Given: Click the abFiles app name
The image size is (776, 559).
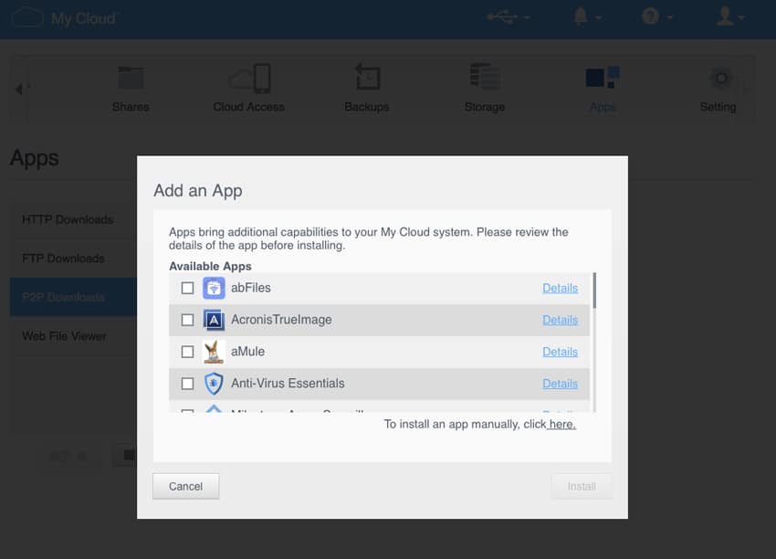Looking at the screenshot, I should pos(251,288).
